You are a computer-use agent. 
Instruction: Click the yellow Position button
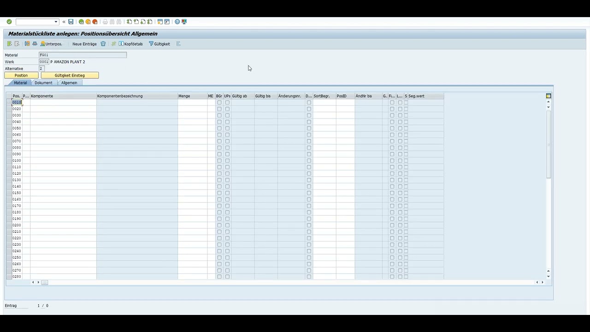point(21,75)
